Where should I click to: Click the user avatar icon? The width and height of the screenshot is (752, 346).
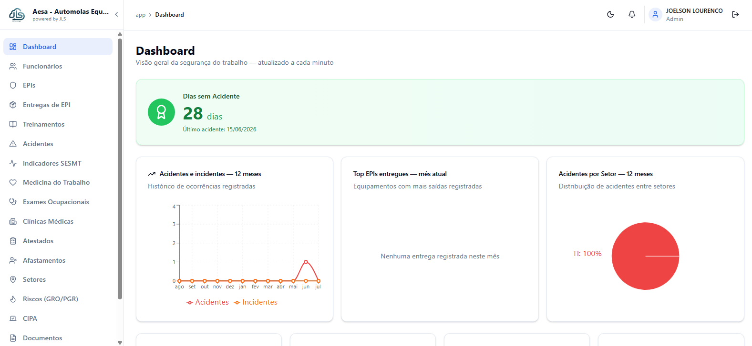pos(655,14)
